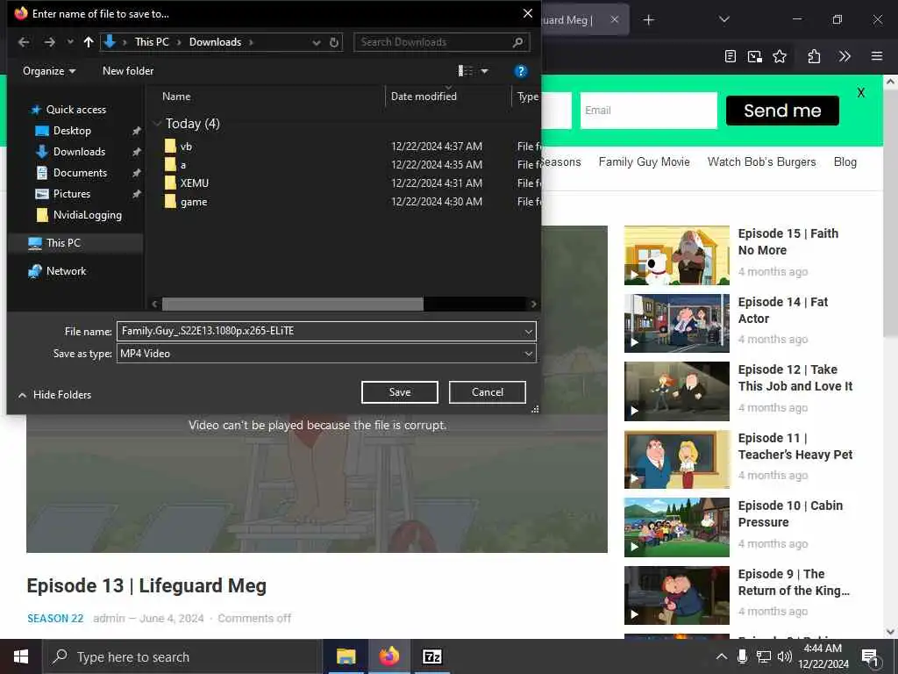The width and height of the screenshot is (898, 674).
Task: Select the game folder
Action: 194,202
